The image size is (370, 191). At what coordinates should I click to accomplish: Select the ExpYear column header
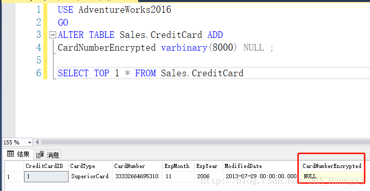click(x=208, y=166)
